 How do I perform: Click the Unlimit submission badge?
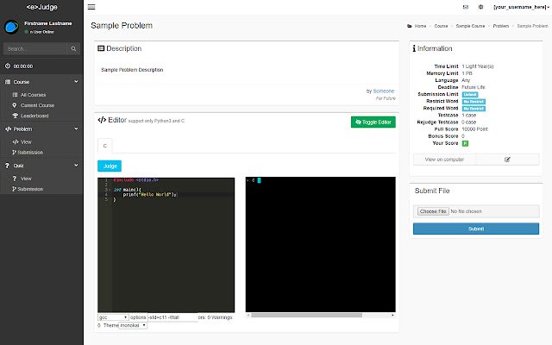click(x=470, y=94)
